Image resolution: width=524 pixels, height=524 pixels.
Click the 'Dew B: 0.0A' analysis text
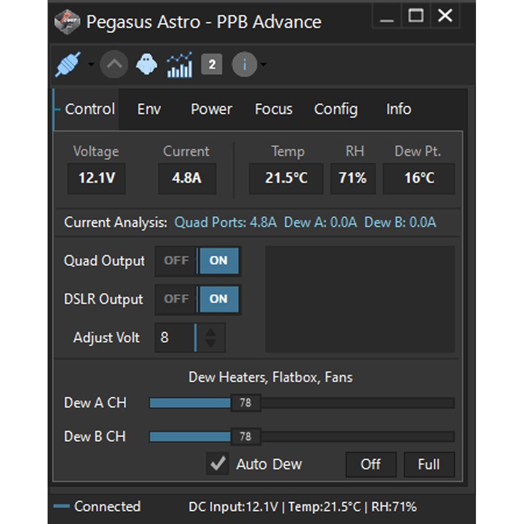coord(400,223)
